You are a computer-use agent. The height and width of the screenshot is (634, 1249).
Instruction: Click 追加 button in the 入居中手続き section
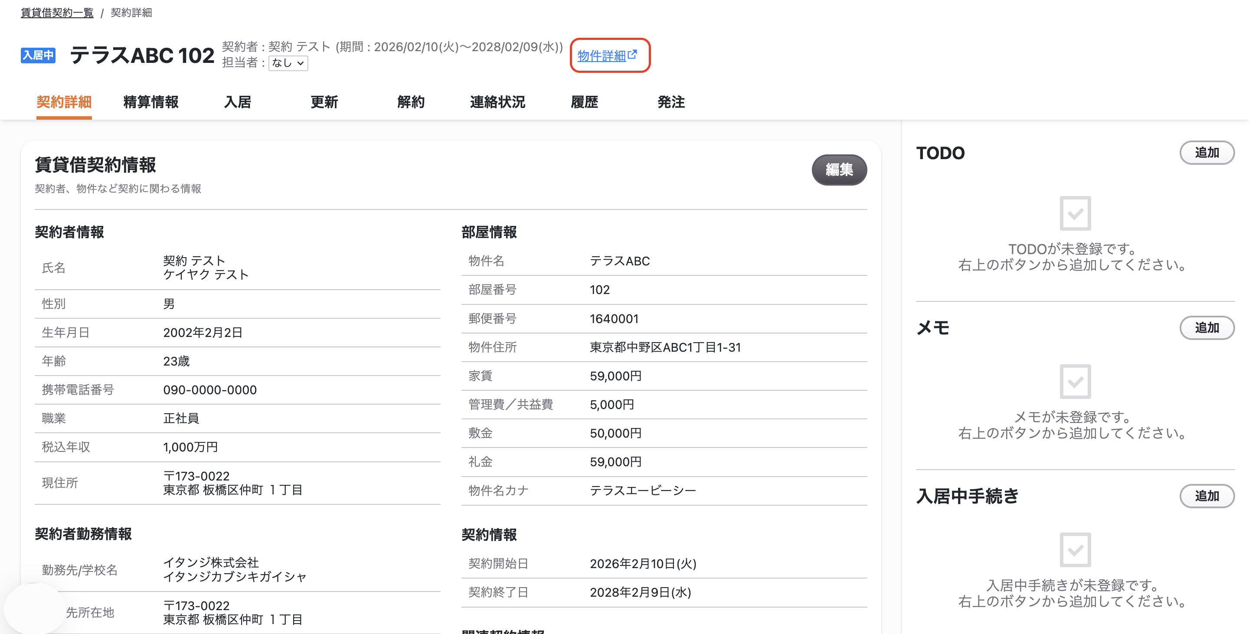[x=1207, y=496]
